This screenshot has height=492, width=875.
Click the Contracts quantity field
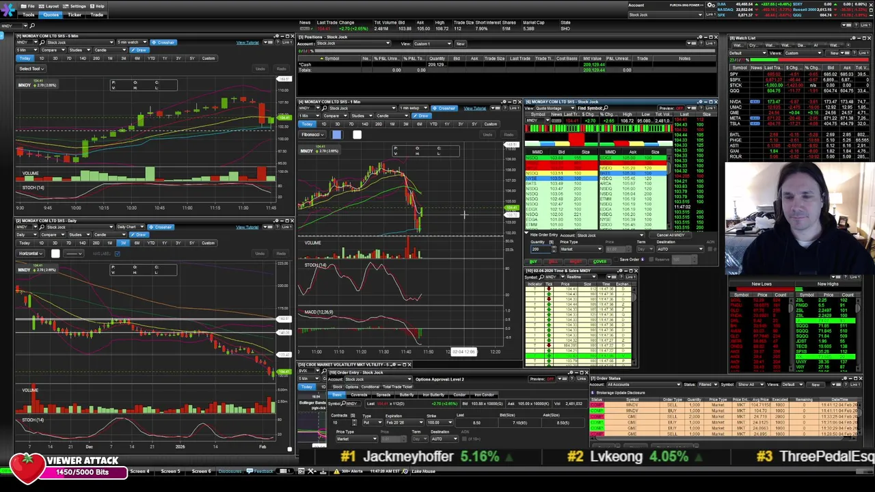342,423
